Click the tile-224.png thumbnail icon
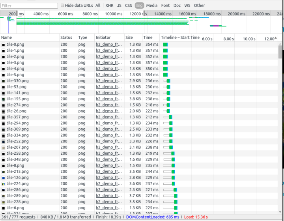Viewport: 284px width, 221px height. pos(4,184)
